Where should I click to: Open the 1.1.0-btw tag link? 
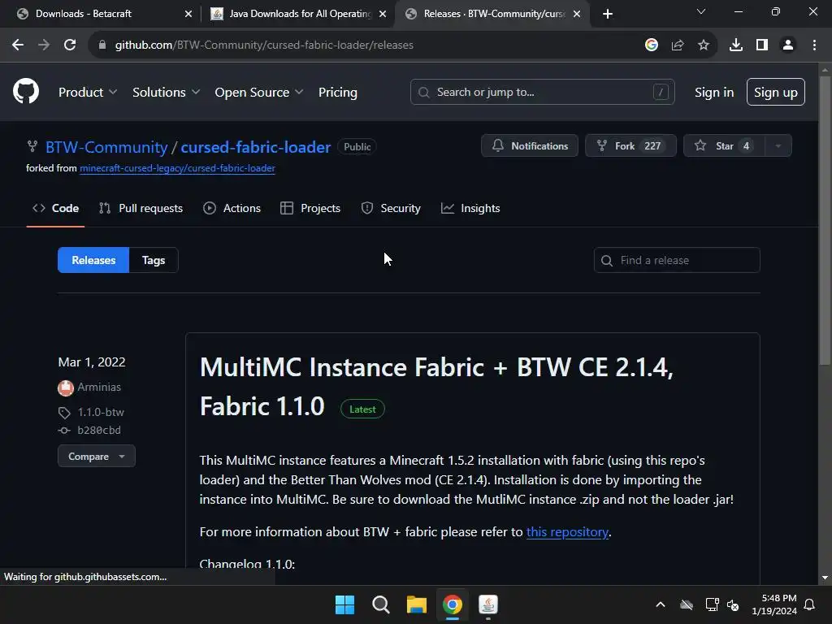coord(100,412)
